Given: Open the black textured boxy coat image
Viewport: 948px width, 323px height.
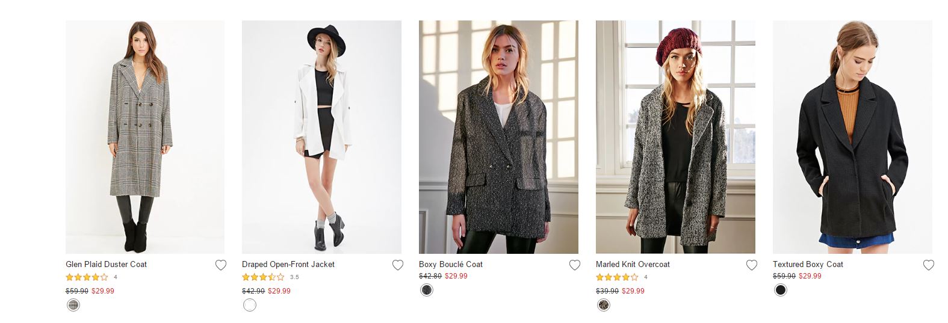Looking at the screenshot, I should pyautogui.click(x=852, y=137).
